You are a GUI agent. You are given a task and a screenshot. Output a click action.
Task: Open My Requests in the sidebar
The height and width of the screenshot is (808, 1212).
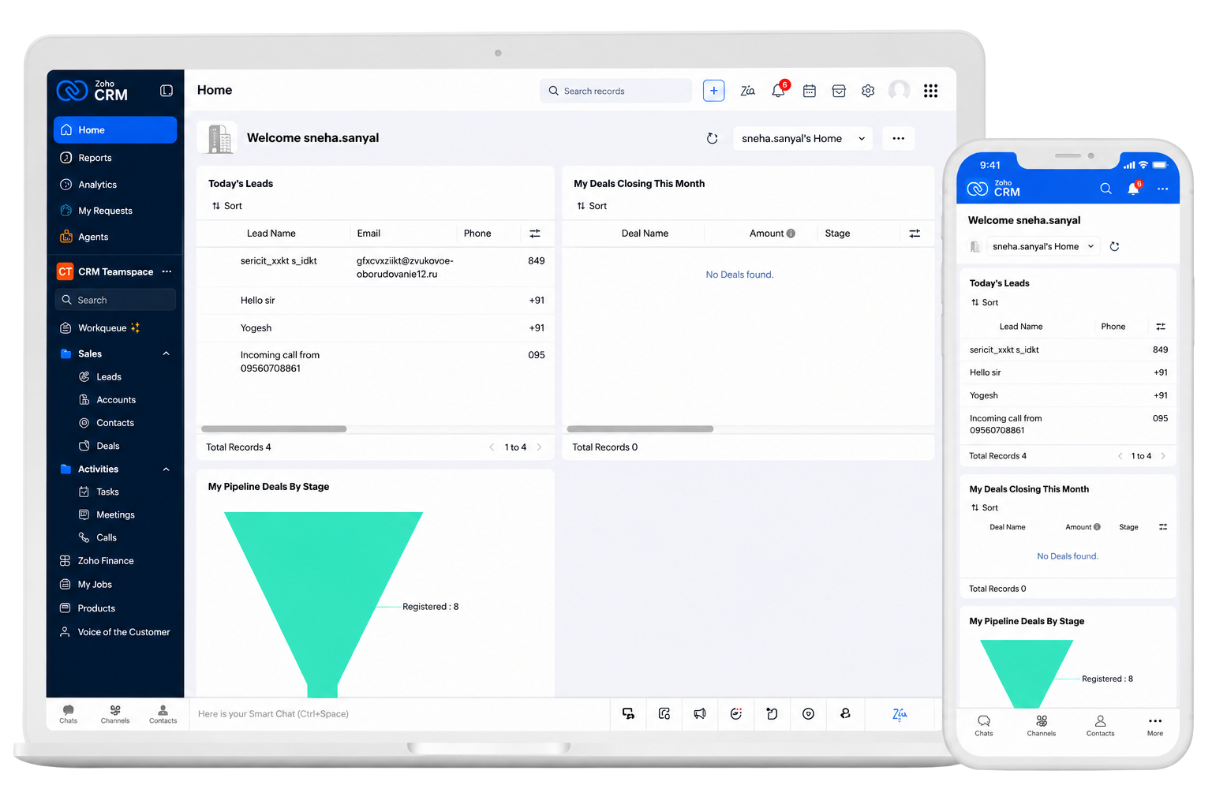coord(115,211)
